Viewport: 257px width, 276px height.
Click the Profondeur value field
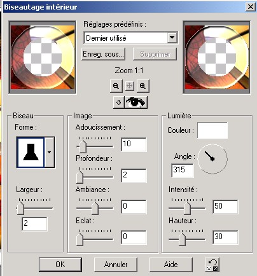134,176
